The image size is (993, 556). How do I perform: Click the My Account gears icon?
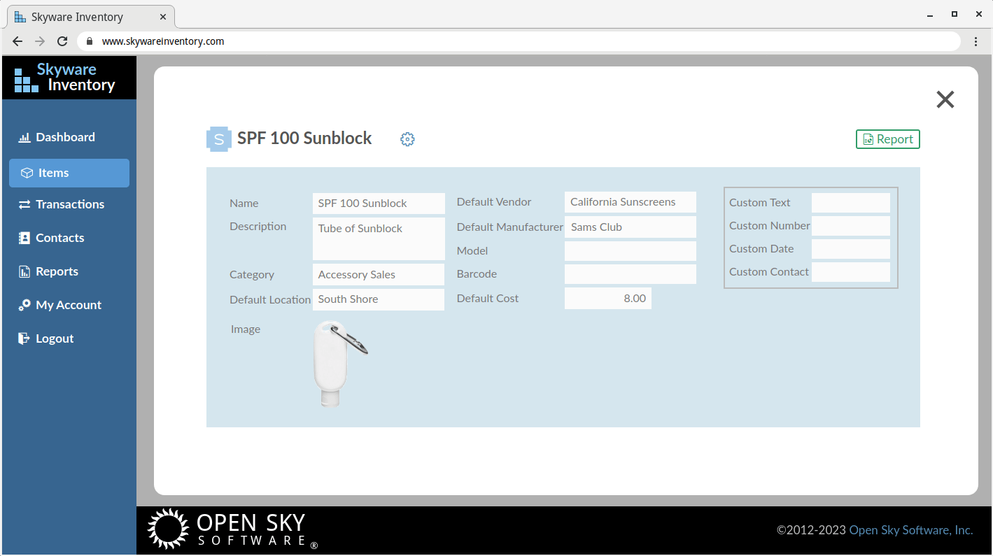pyautogui.click(x=24, y=305)
